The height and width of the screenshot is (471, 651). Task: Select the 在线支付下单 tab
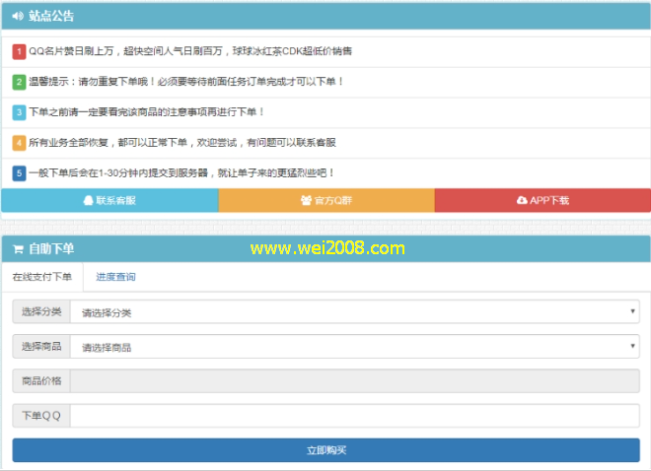tap(41, 277)
